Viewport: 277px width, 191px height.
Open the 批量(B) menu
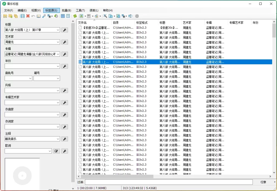coord(66,10)
